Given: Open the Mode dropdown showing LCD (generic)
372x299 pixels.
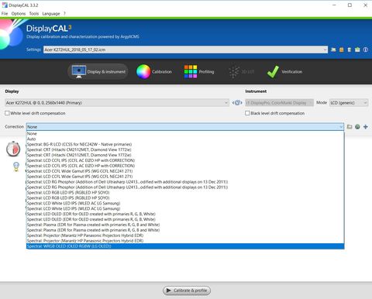Looking at the screenshot, I should click(349, 103).
